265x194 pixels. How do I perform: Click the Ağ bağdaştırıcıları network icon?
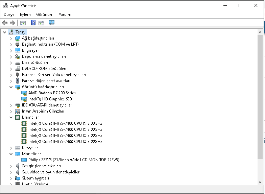[x=18, y=39]
